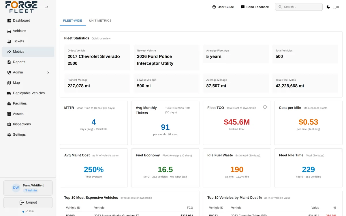
Task: Click the Settings gear icon
Action: (9, 135)
